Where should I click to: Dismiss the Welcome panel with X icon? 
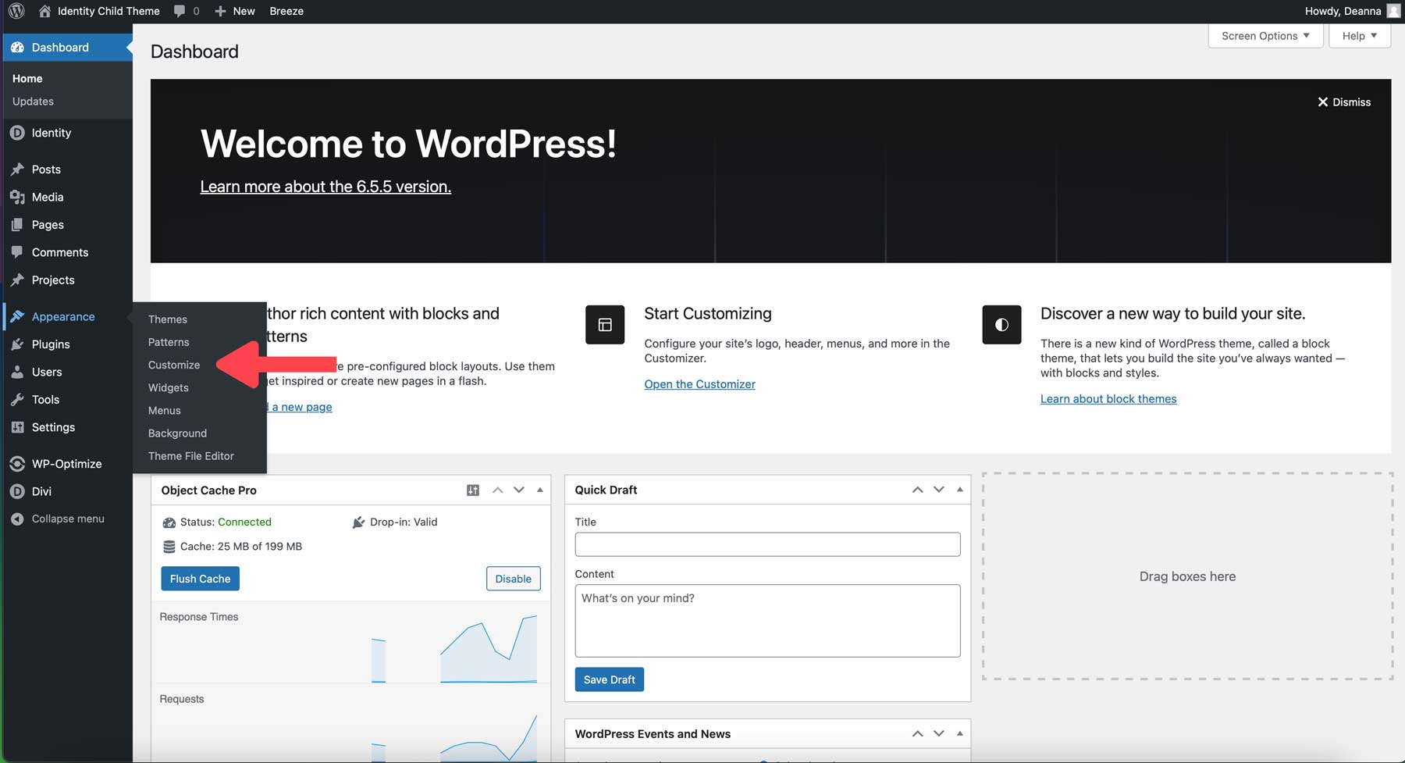pos(1322,102)
